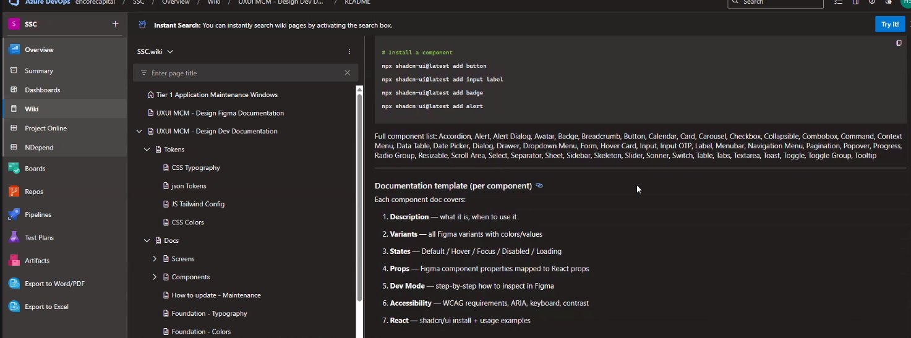
Task: Focus the top Search input box
Action: click(776, 2)
